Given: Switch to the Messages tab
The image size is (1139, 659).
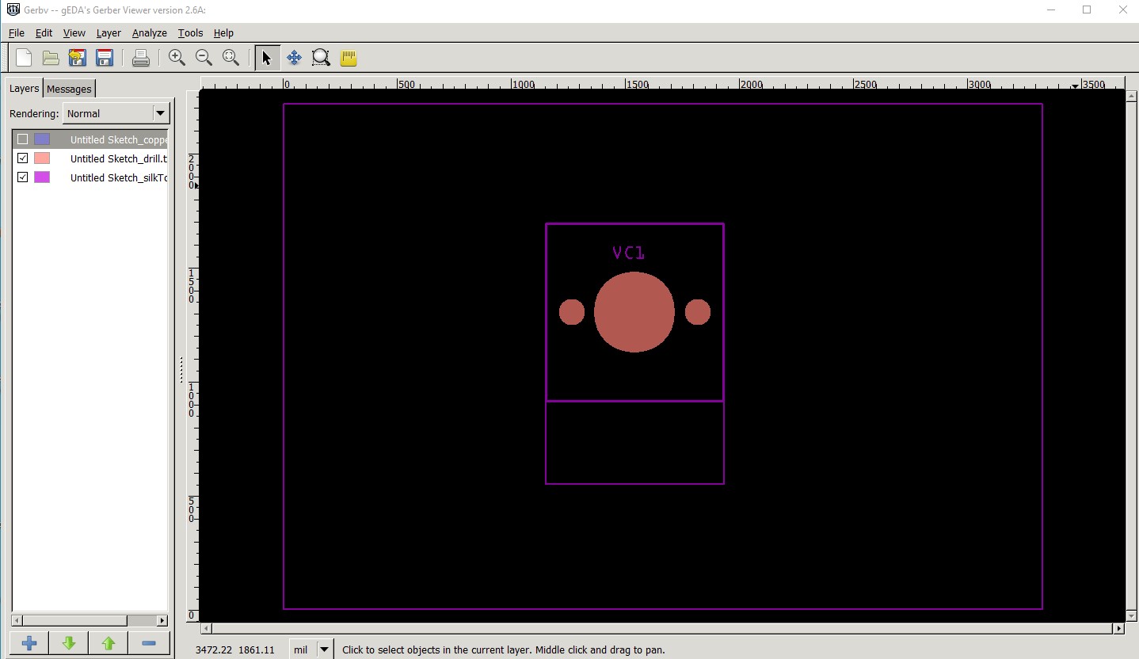Looking at the screenshot, I should [69, 89].
